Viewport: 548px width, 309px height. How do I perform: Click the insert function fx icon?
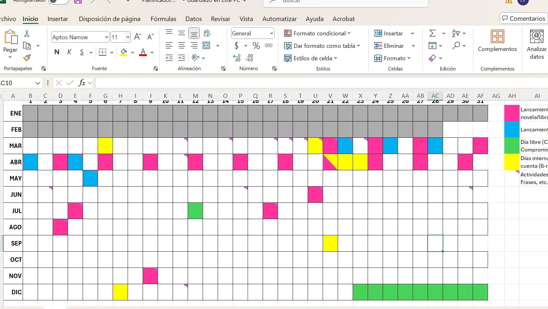(x=82, y=83)
